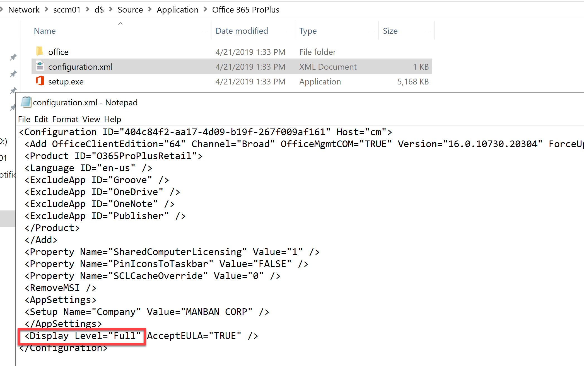Image resolution: width=584 pixels, height=366 pixels.
Task: Navigate to Office 365 ProPlus breadcrumb item
Action: [246, 9]
